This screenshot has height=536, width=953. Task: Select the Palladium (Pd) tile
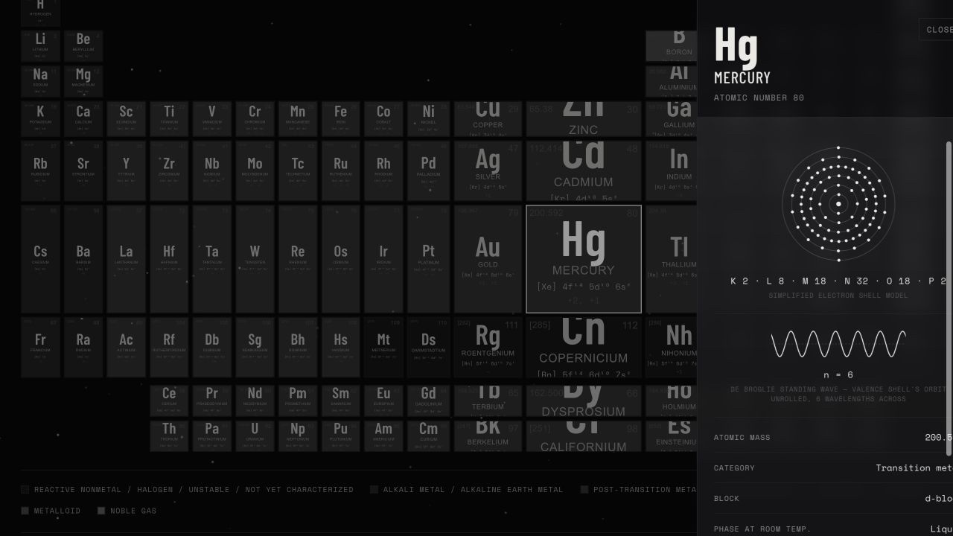tap(428, 170)
